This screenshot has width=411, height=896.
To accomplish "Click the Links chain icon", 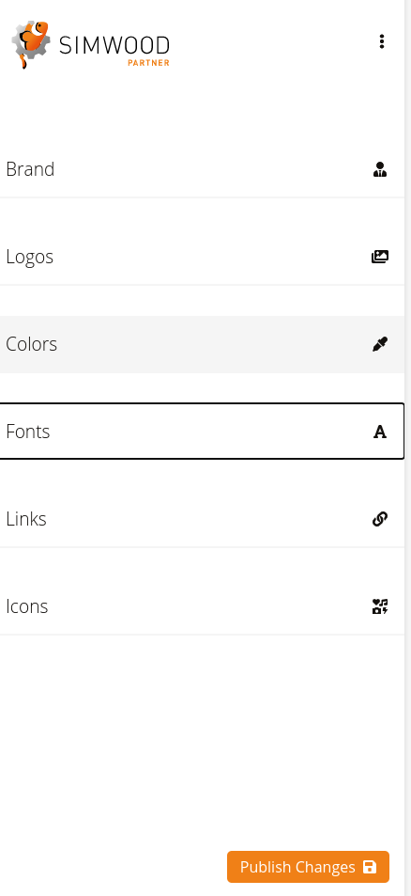I will pyautogui.click(x=380, y=519).
